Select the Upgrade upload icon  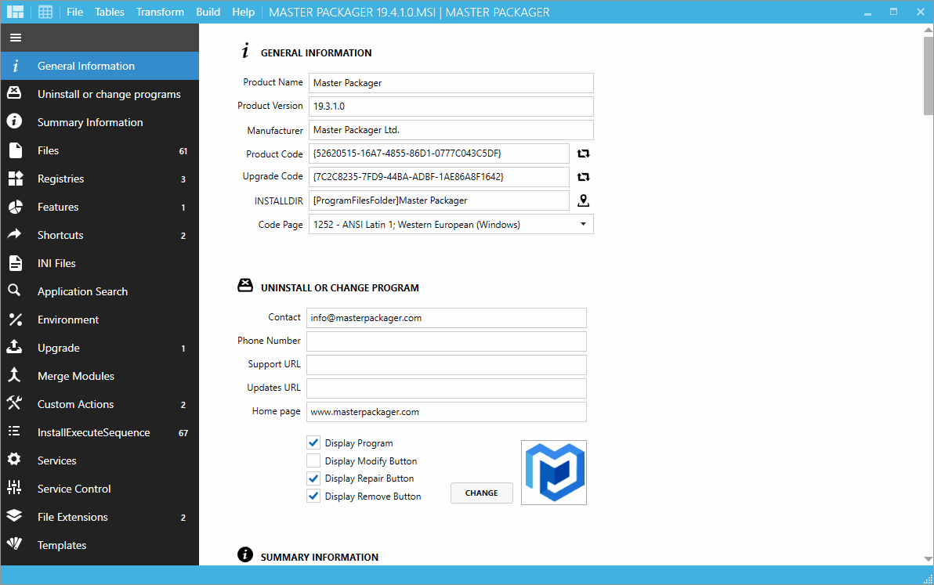pos(14,347)
